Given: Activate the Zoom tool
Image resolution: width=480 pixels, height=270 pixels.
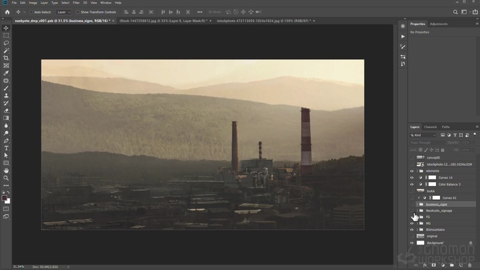Looking at the screenshot, I should (x=6, y=178).
